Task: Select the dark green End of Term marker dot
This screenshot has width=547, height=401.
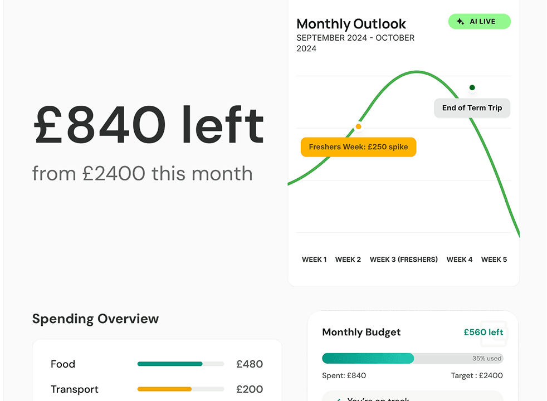Action: click(x=472, y=87)
